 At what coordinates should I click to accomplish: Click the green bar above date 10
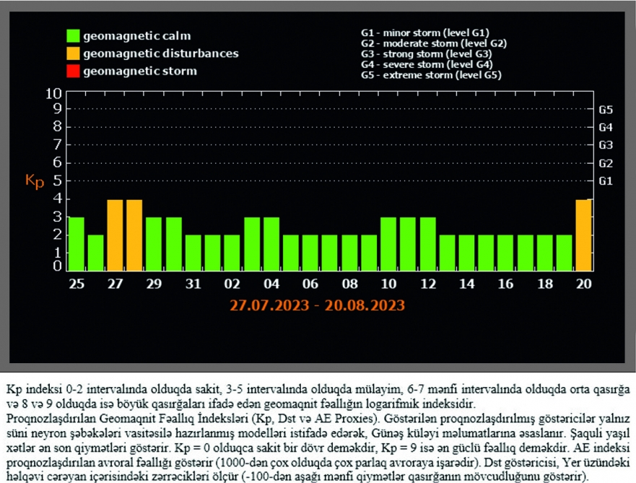(x=388, y=244)
